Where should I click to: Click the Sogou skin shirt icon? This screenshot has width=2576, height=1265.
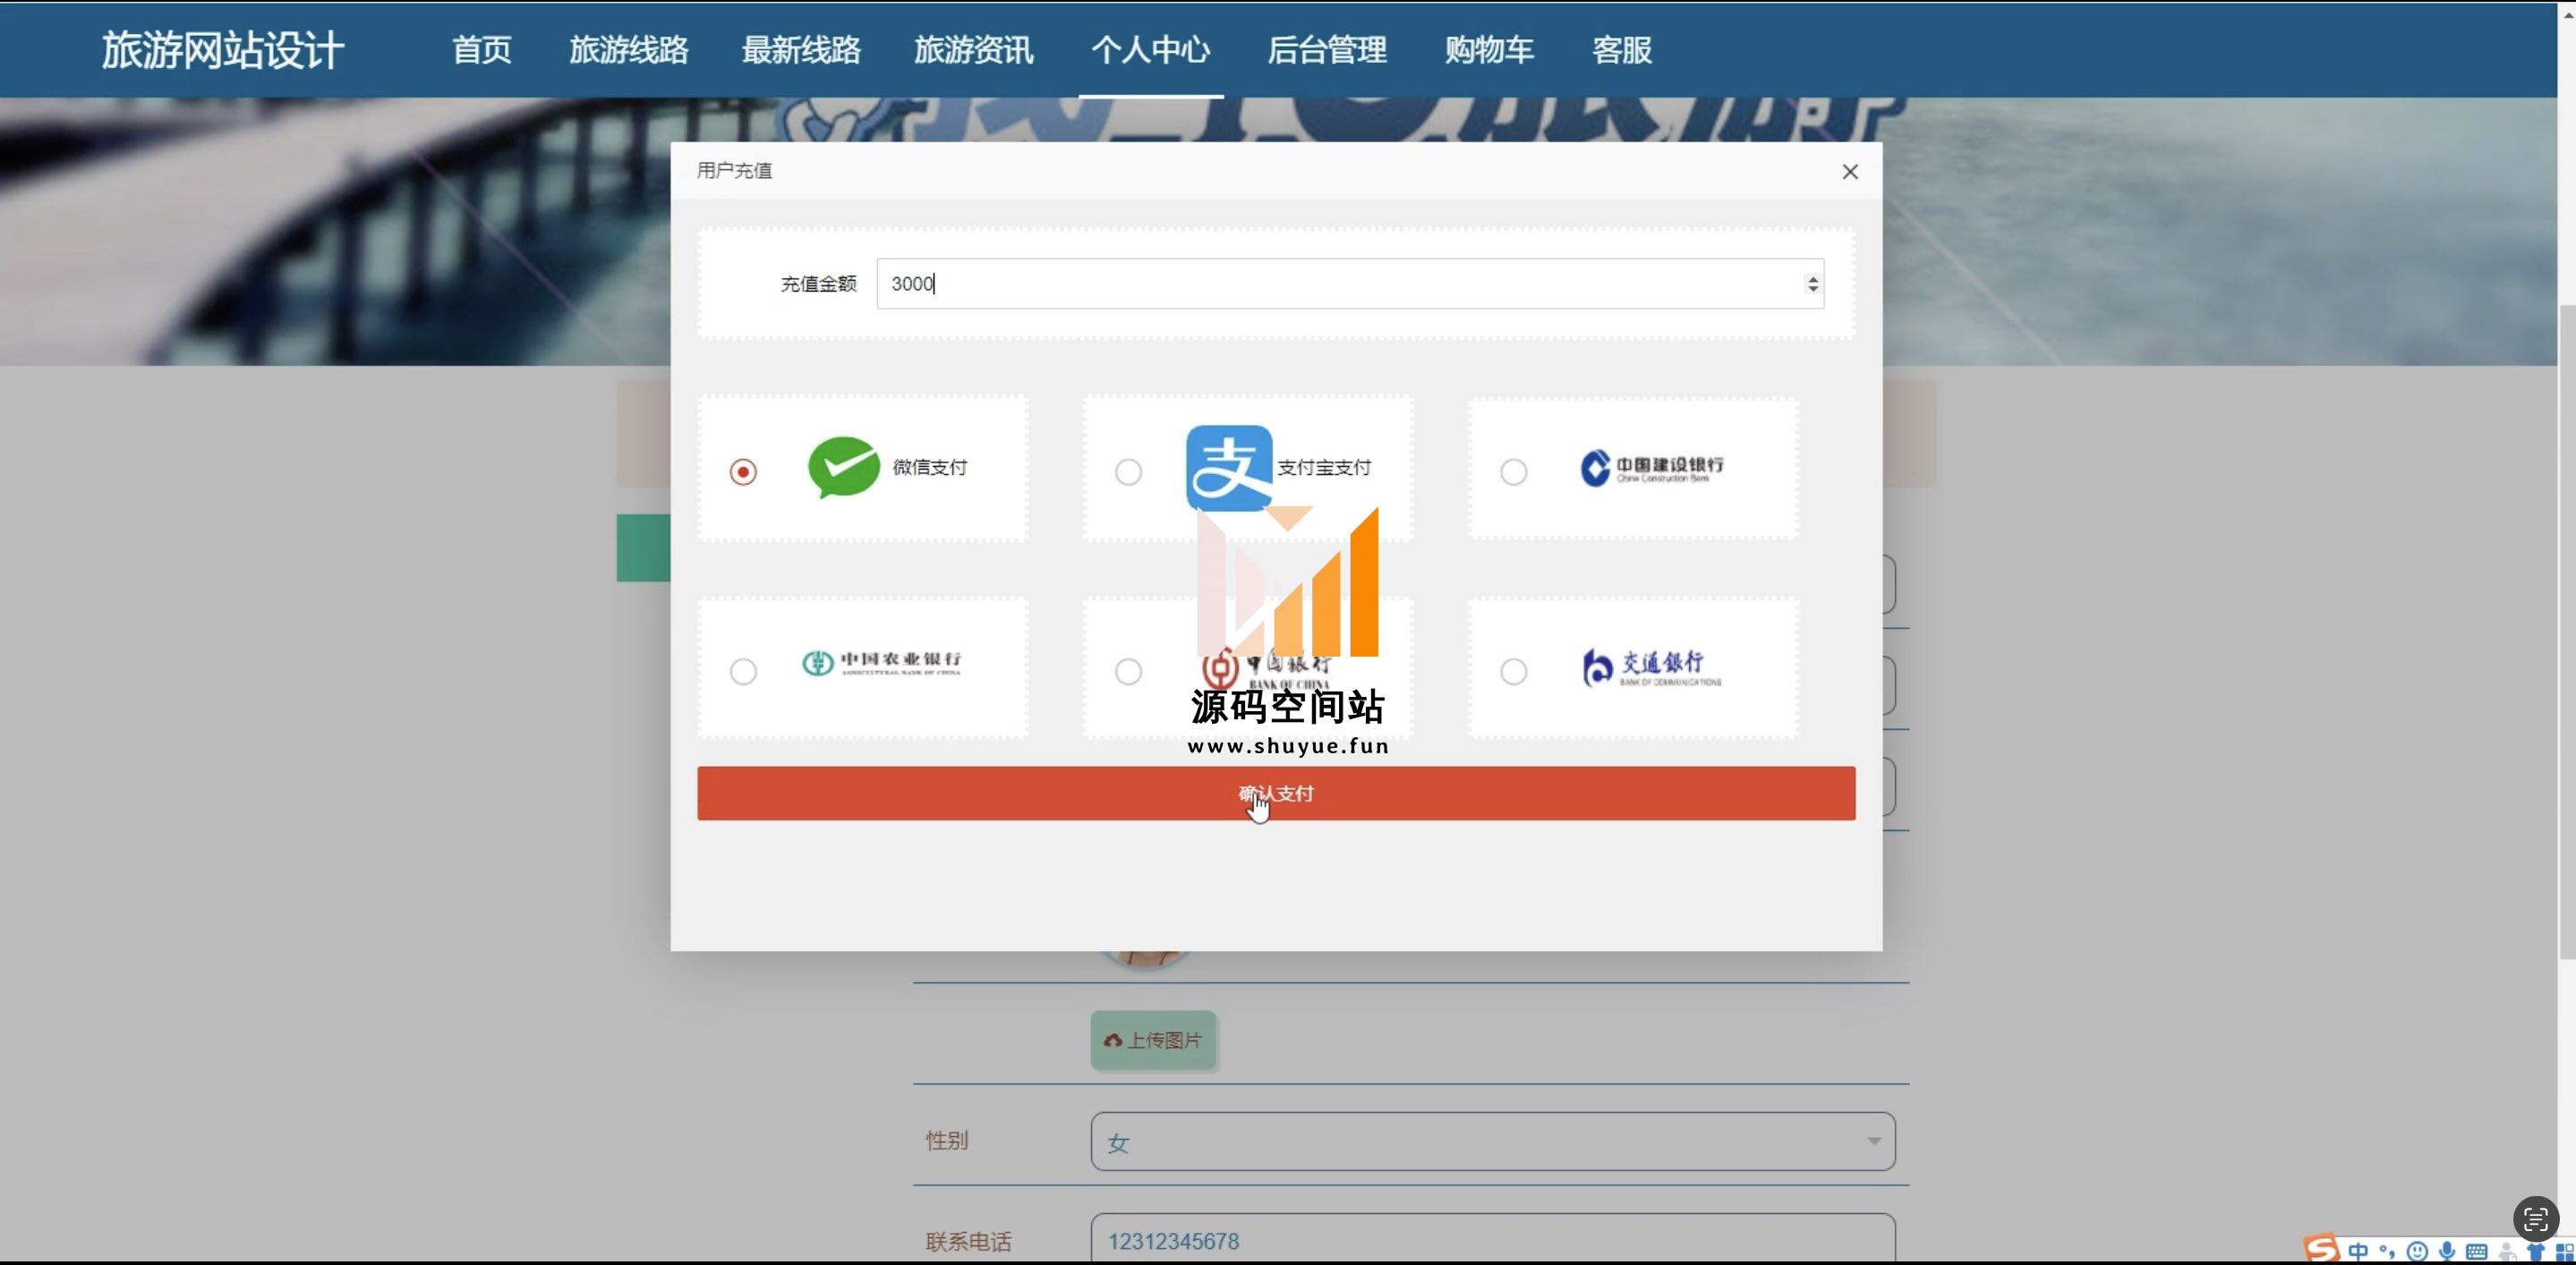[x=2535, y=1252]
